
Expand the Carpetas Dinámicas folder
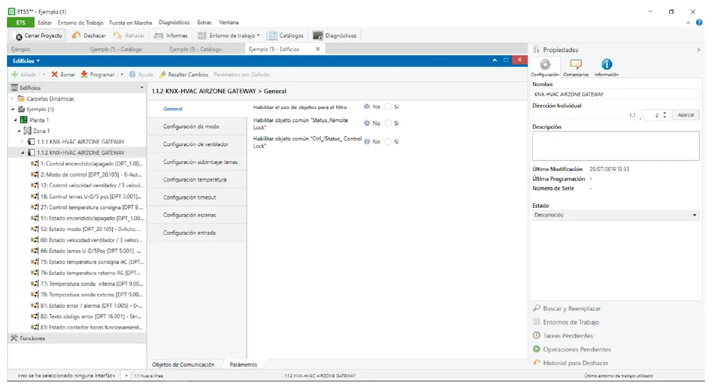point(12,99)
